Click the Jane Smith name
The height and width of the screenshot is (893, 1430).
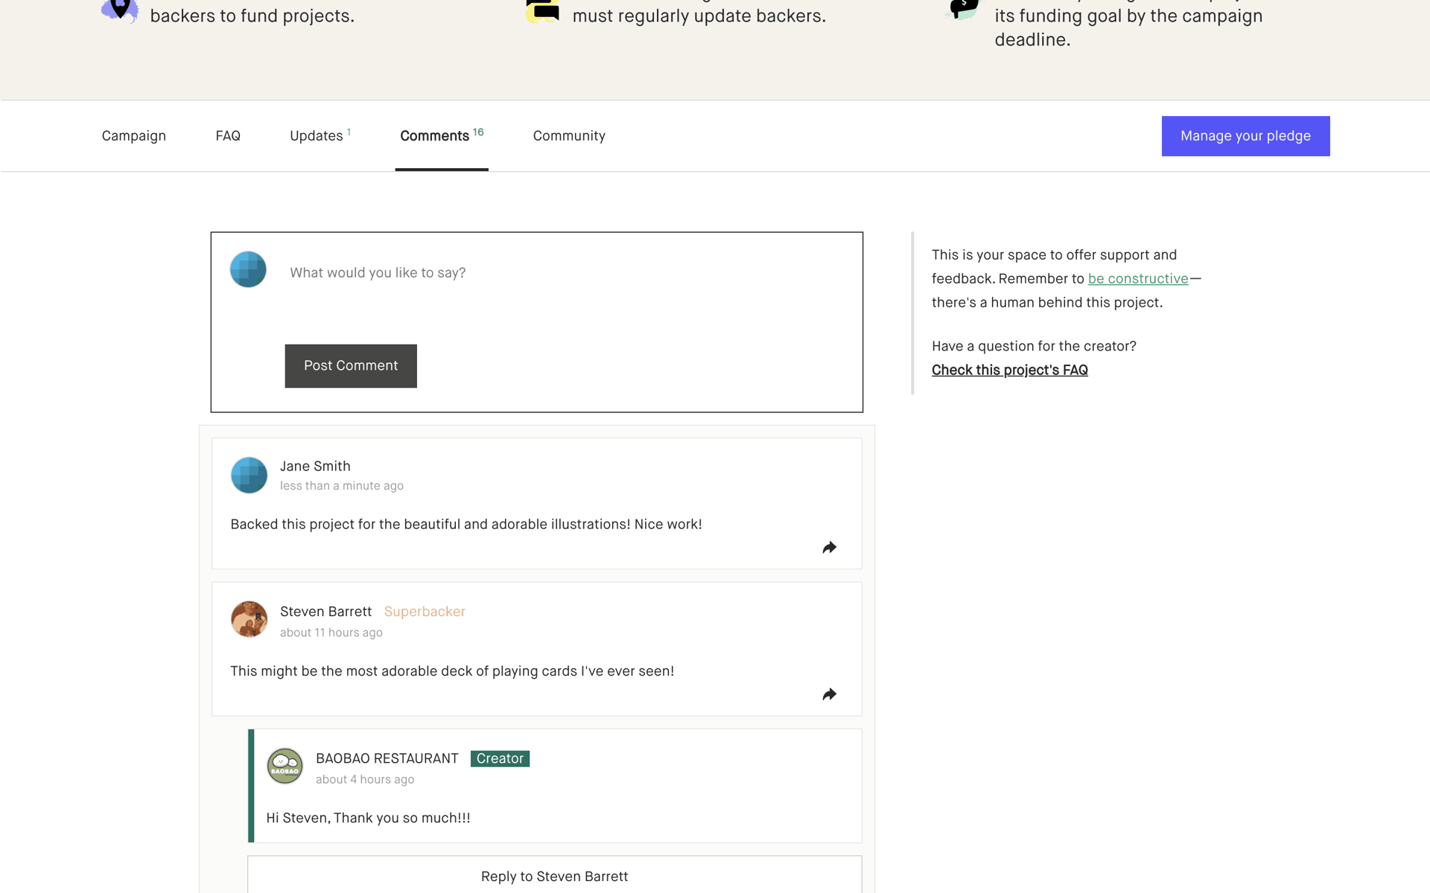click(x=315, y=467)
